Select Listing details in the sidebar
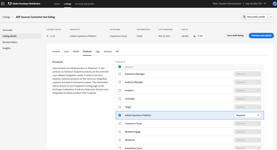277x150 pixels. click(x=21, y=36)
